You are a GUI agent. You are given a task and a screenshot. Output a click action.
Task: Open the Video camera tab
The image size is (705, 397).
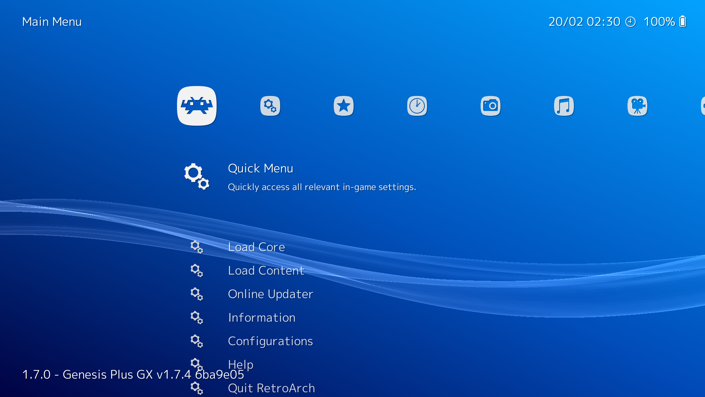pos(637,106)
